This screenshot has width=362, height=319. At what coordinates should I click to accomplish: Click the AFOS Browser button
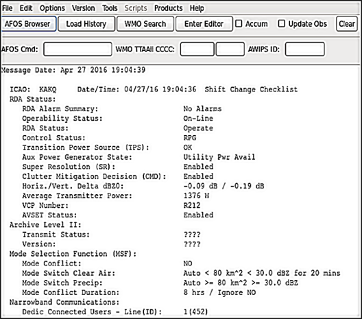[x=28, y=24]
